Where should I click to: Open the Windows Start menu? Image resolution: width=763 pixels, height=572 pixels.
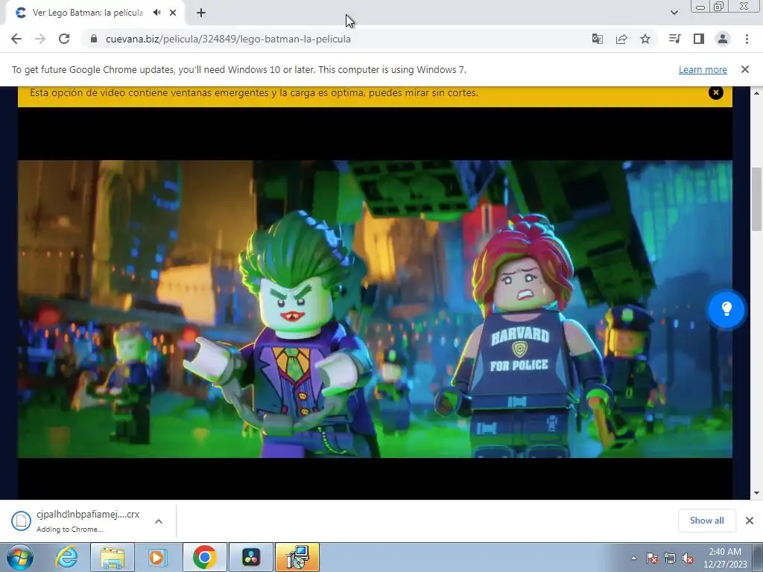[20, 557]
